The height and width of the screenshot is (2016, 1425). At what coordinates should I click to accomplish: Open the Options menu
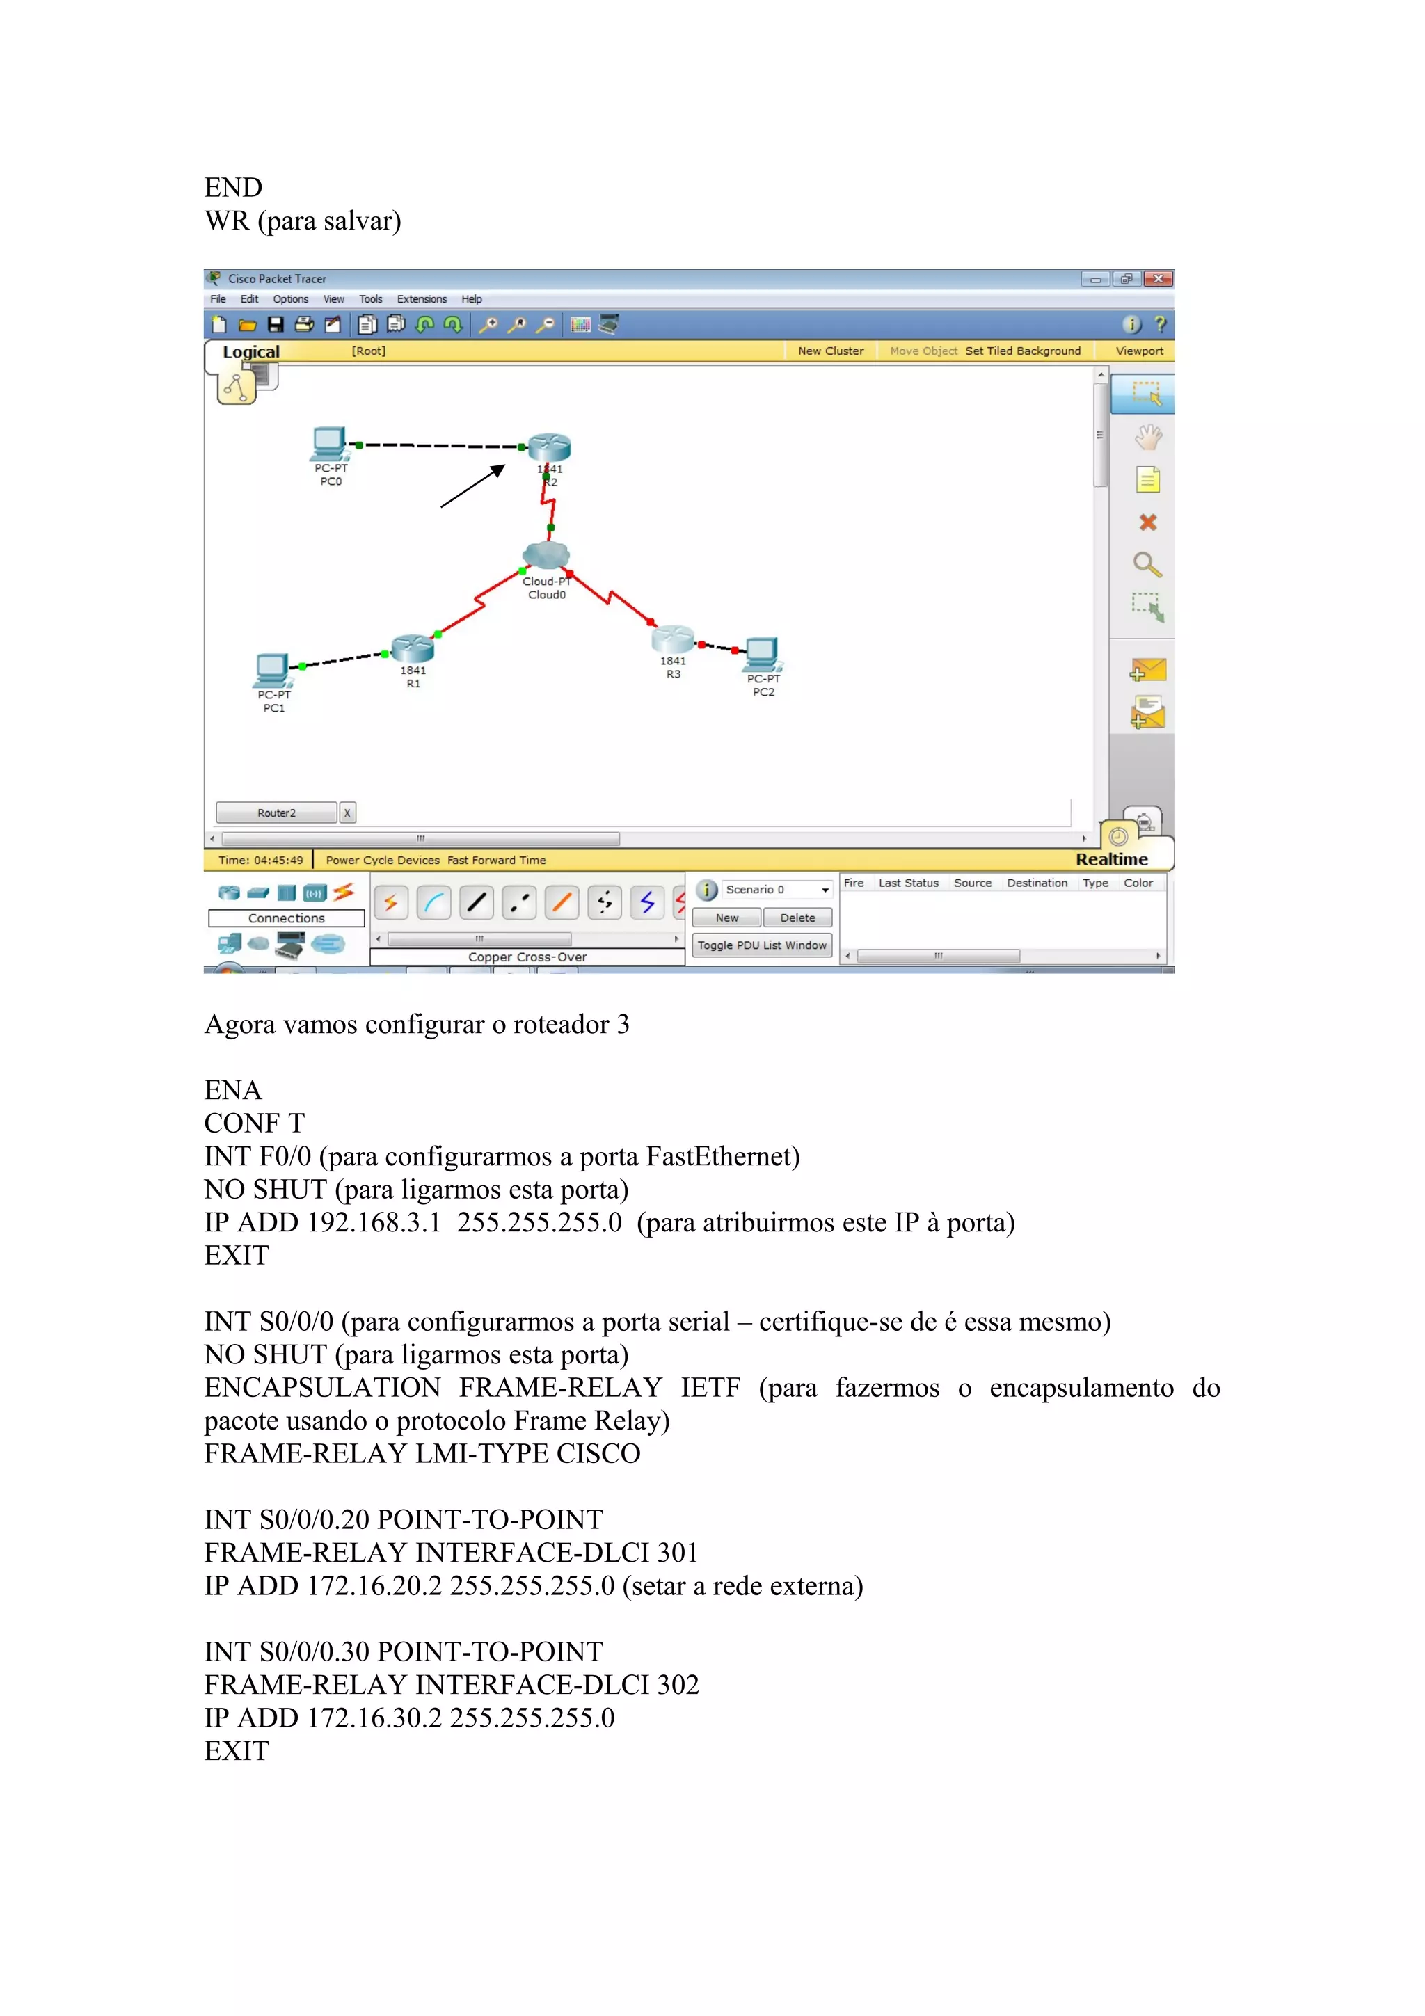click(x=291, y=299)
